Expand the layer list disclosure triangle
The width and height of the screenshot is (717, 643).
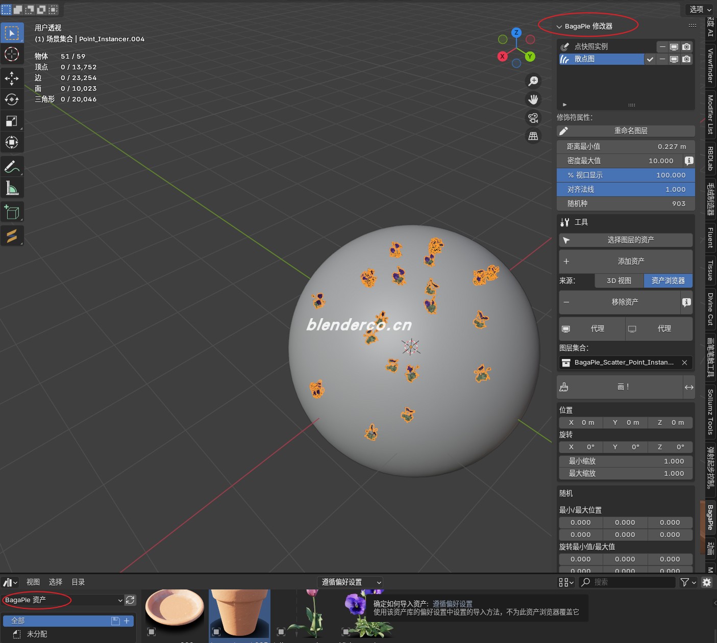point(564,105)
